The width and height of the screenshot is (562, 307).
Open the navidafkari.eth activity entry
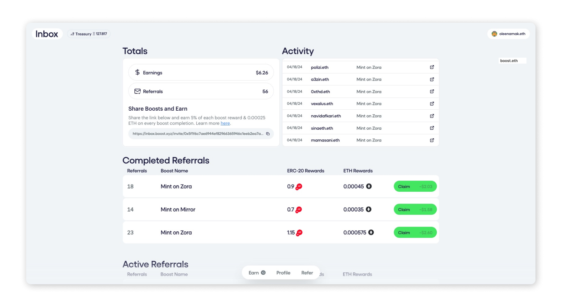click(432, 116)
